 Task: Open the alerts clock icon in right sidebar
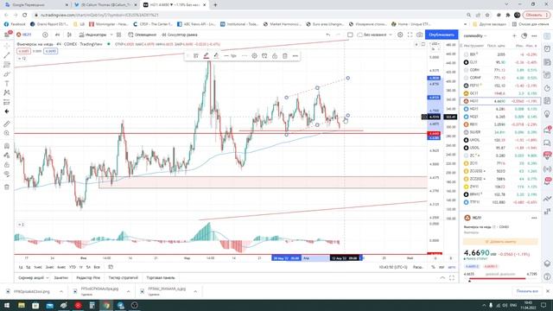(x=547, y=49)
